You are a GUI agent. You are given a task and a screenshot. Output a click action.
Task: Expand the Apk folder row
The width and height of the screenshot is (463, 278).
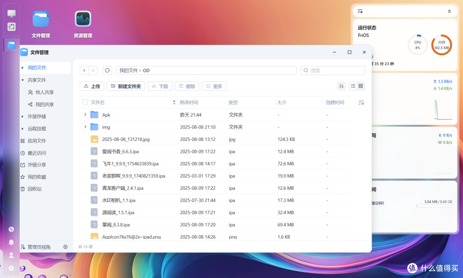click(x=85, y=114)
